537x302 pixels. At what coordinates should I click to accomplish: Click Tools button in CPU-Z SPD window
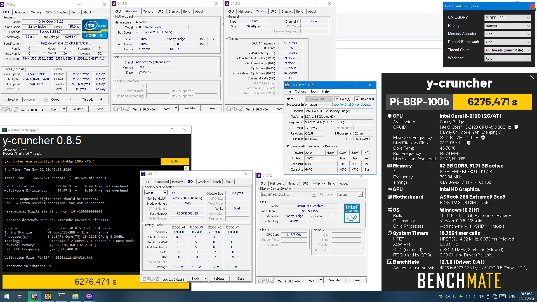(195, 279)
